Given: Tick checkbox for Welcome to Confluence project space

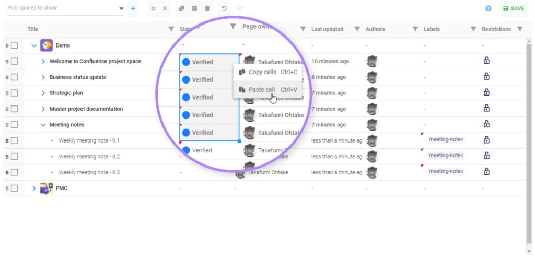Looking at the screenshot, I should pos(14,61).
